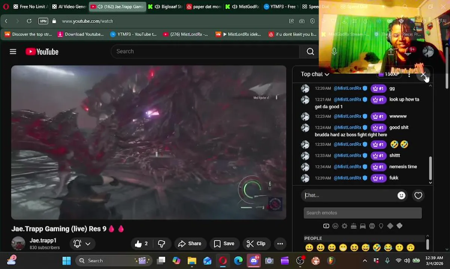The width and height of the screenshot is (450, 269).
Task: Go to YouTube home via logo
Action: (x=42, y=52)
